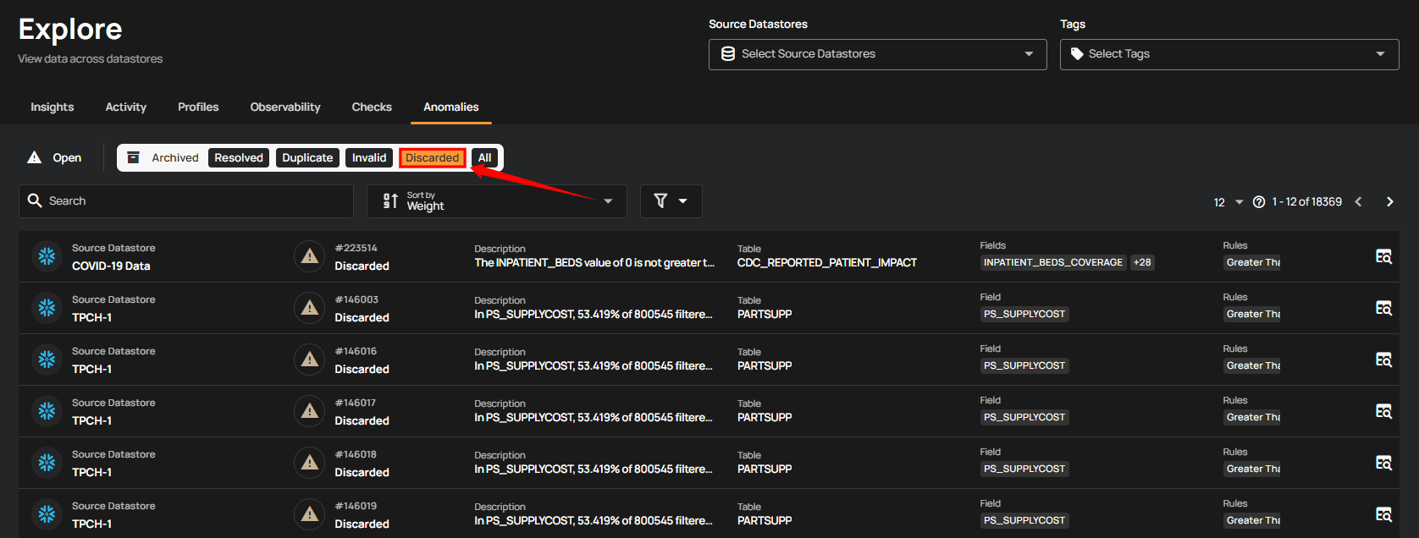The height and width of the screenshot is (538, 1419).
Task: Toggle the Resolved status filter
Action: (x=239, y=157)
